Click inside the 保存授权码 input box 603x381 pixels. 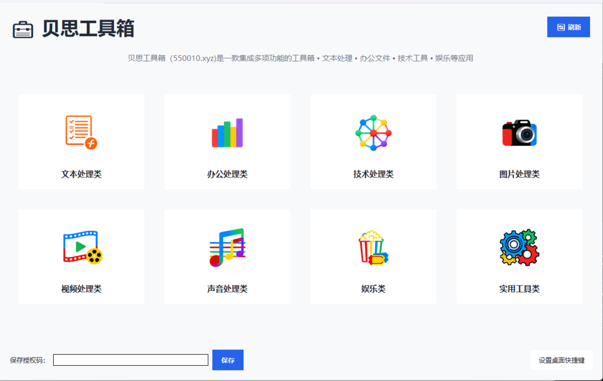coord(131,360)
